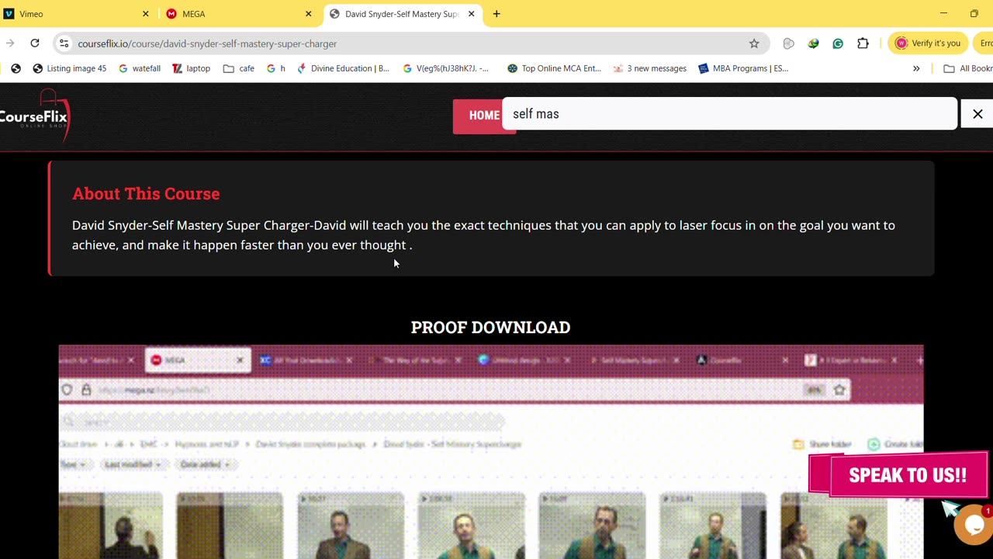Click the Grammarly extension icon
The height and width of the screenshot is (559, 993).
pyautogui.click(x=838, y=43)
